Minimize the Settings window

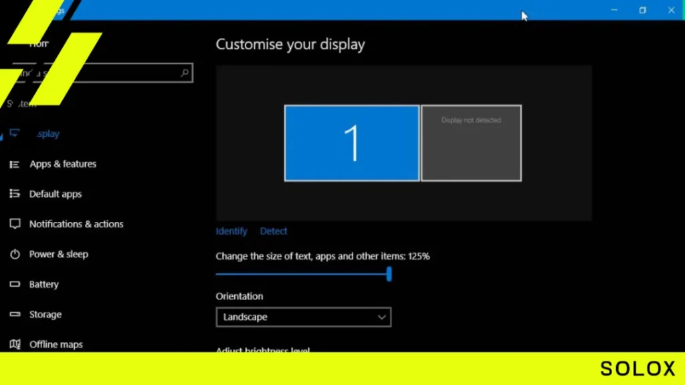pyautogui.click(x=614, y=10)
